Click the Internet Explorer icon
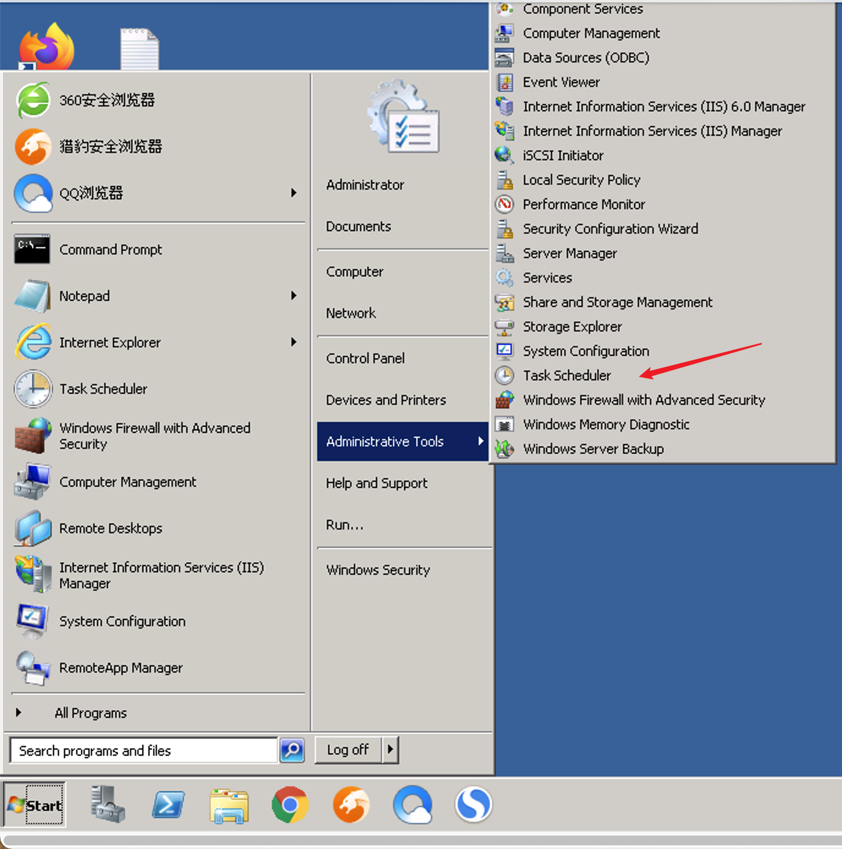 coord(33,342)
